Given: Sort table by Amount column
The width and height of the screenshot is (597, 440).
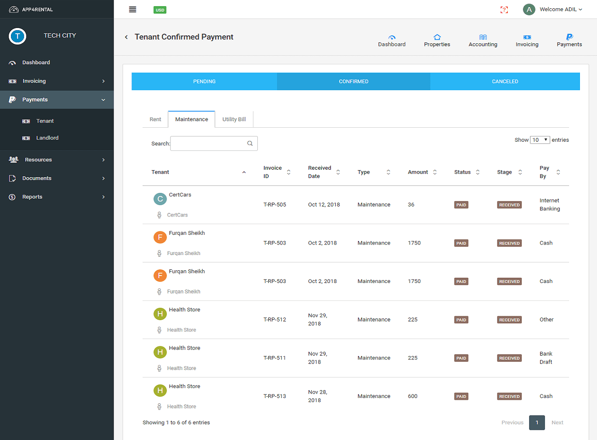Looking at the screenshot, I should (x=435, y=172).
